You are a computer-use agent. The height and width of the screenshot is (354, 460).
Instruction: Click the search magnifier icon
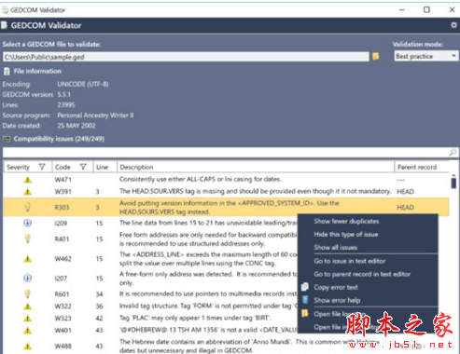(x=453, y=152)
